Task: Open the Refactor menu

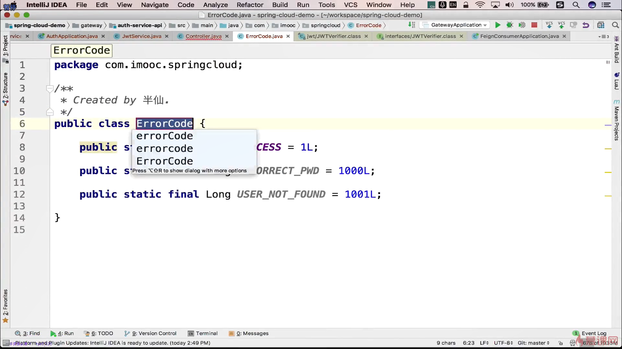Action: (250, 5)
